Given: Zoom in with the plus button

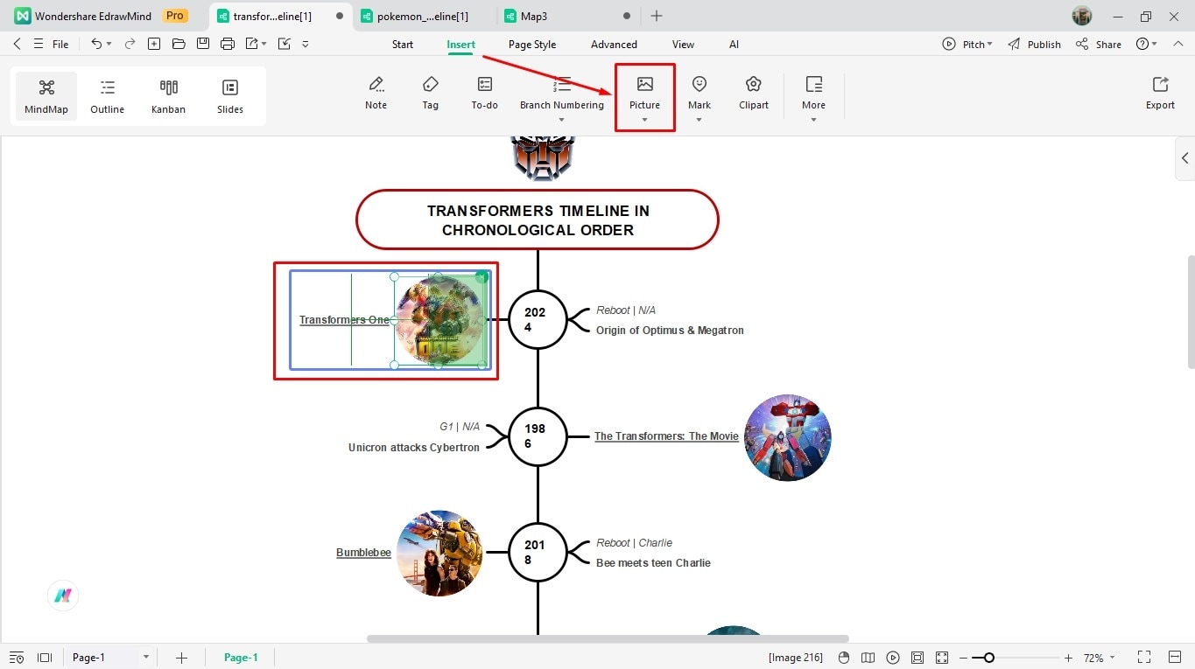Looking at the screenshot, I should (1068, 658).
